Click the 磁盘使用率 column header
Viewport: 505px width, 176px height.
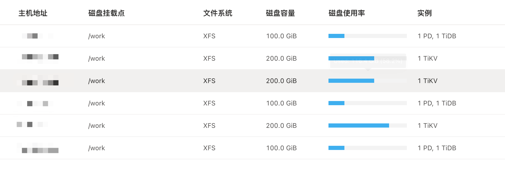pos(347,13)
